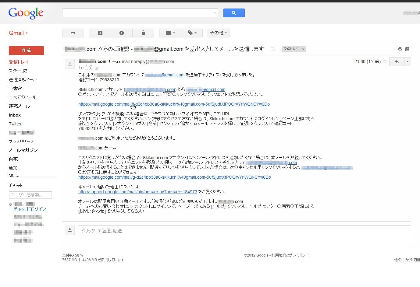
Task: Click the back to inbox arrow button
Action: click(73, 33)
